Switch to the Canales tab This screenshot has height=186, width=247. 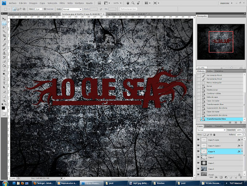[x=208, y=126]
